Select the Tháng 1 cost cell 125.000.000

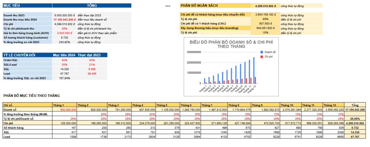tap(64, 123)
